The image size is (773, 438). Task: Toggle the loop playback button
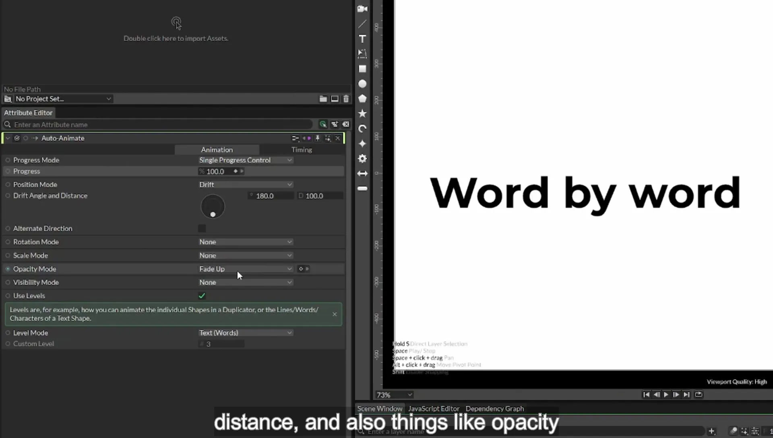[699, 395]
